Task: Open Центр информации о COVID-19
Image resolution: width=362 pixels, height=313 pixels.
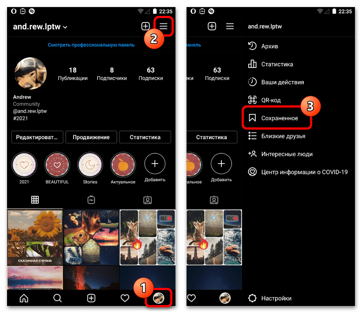Action: click(x=304, y=172)
